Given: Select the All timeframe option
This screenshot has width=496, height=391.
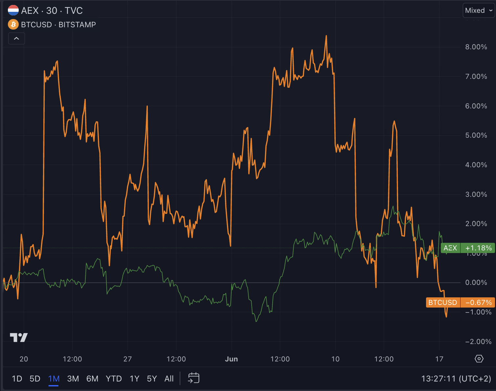Looking at the screenshot, I should click(169, 378).
